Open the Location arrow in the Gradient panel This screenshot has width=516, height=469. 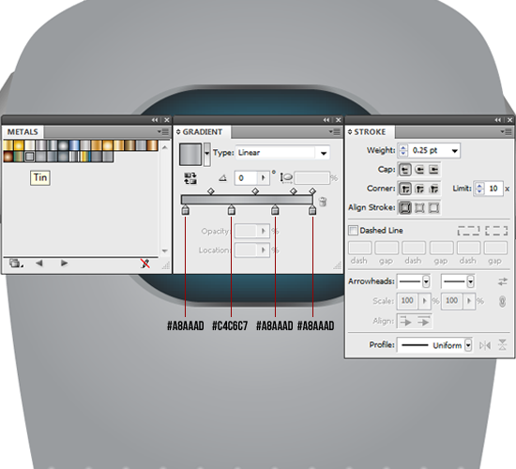tap(264, 250)
